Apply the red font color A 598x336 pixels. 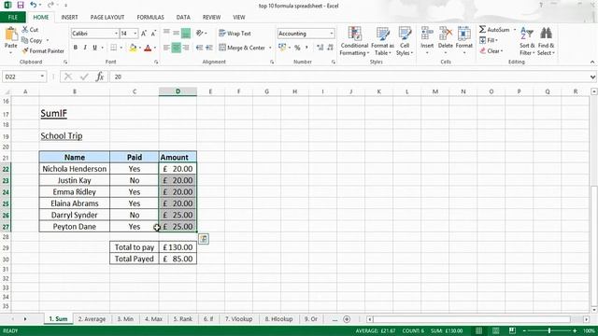pos(148,48)
